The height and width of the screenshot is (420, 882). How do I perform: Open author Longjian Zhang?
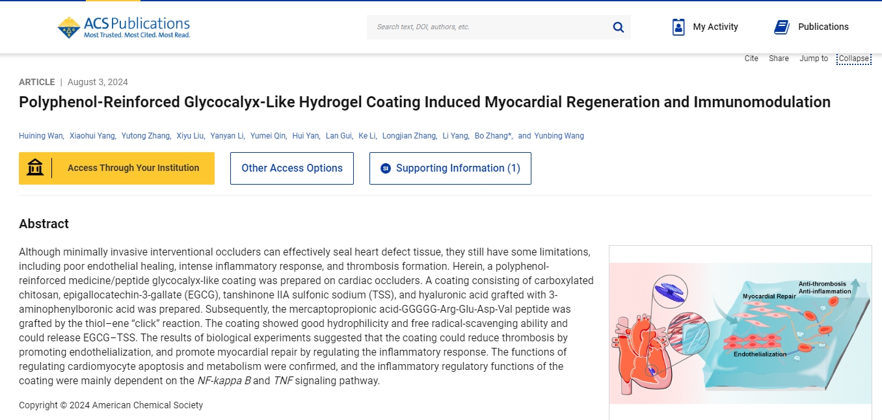pyautogui.click(x=409, y=136)
